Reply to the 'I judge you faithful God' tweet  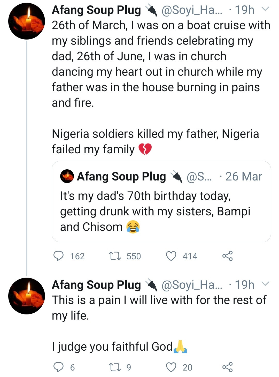coord(58,367)
